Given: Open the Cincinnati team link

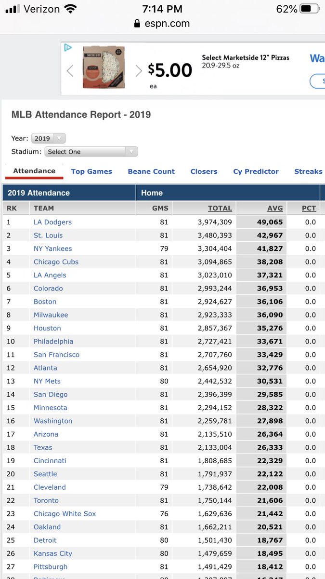Looking at the screenshot, I should click(50, 461).
